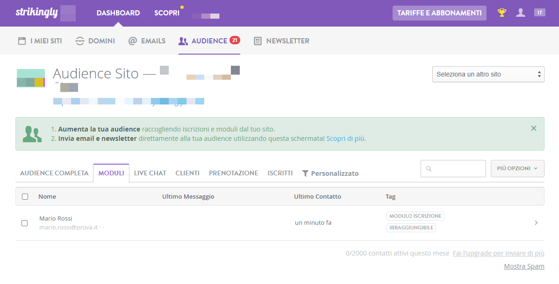Close the green audience info banner
This screenshot has height=284, width=559.
pyautogui.click(x=534, y=128)
